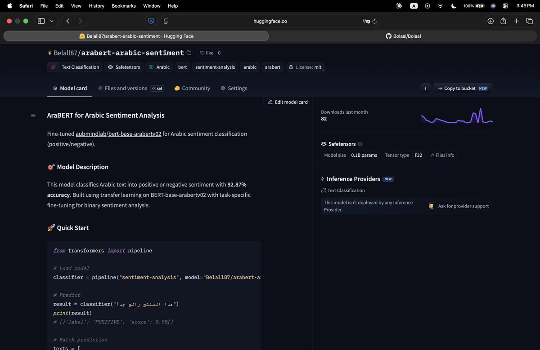Reload the current page

374,21
